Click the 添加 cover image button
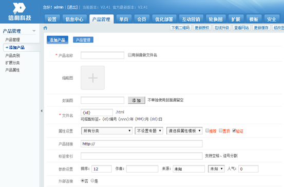284x187 pixels. (137, 100)
